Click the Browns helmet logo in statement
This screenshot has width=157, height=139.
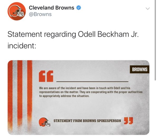pyautogui.click(x=45, y=122)
